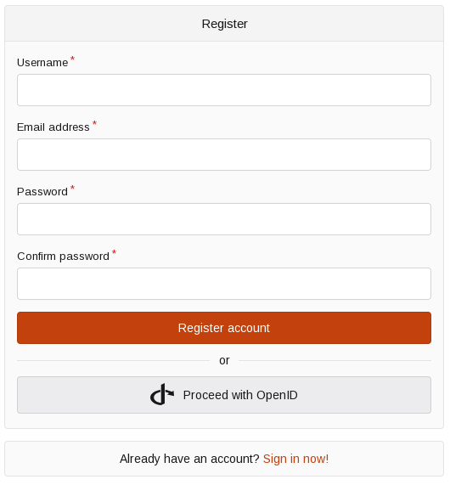
Task: Click the Username label text
Action: click(42, 63)
